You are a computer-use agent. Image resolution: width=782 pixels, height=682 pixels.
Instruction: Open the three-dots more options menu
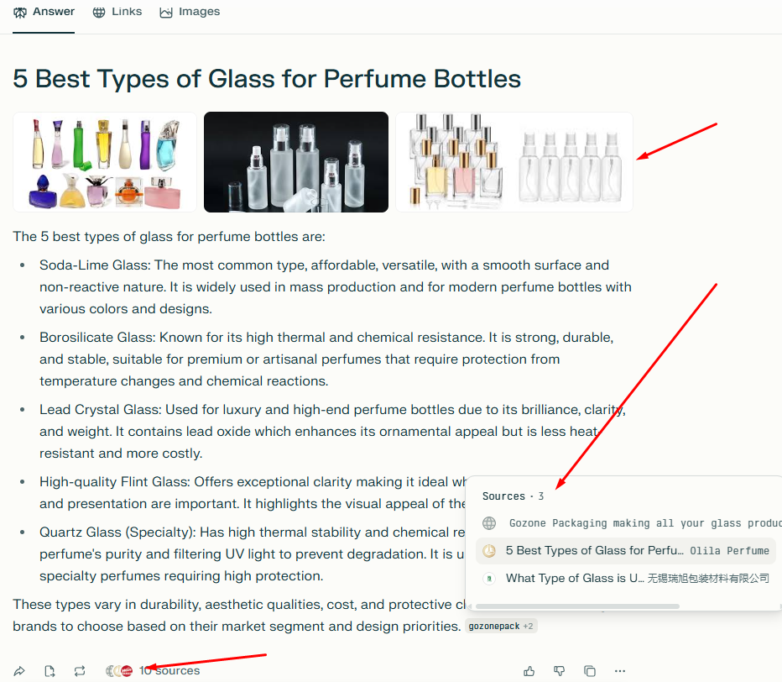620,671
